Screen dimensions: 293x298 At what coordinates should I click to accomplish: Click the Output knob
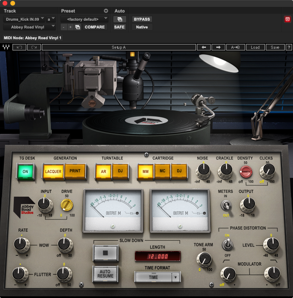(x=248, y=204)
